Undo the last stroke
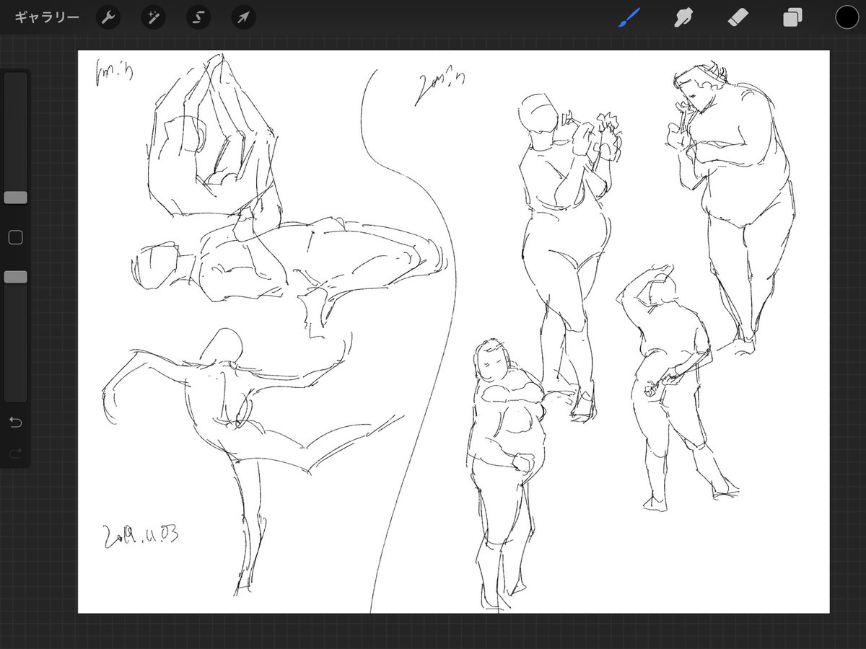The width and height of the screenshot is (866, 649). point(15,422)
